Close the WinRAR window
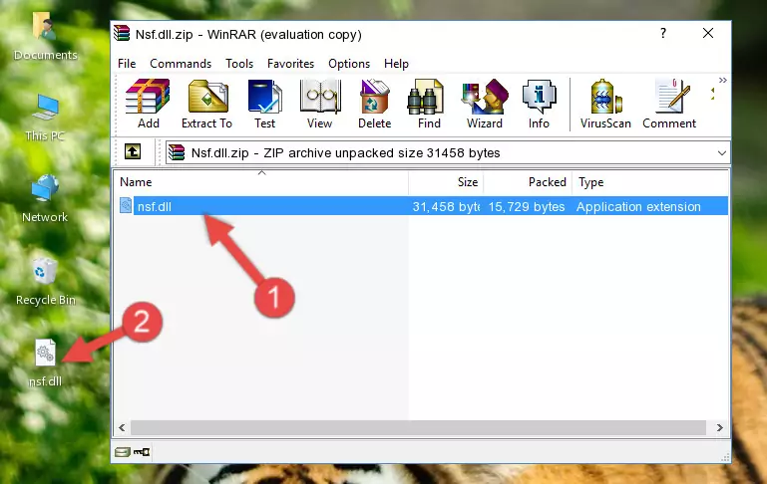The height and width of the screenshot is (484, 767). click(x=708, y=33)
